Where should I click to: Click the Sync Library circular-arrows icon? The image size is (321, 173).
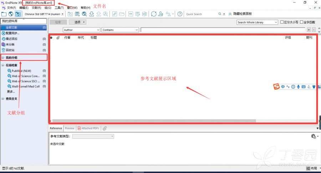pos(153,14)
